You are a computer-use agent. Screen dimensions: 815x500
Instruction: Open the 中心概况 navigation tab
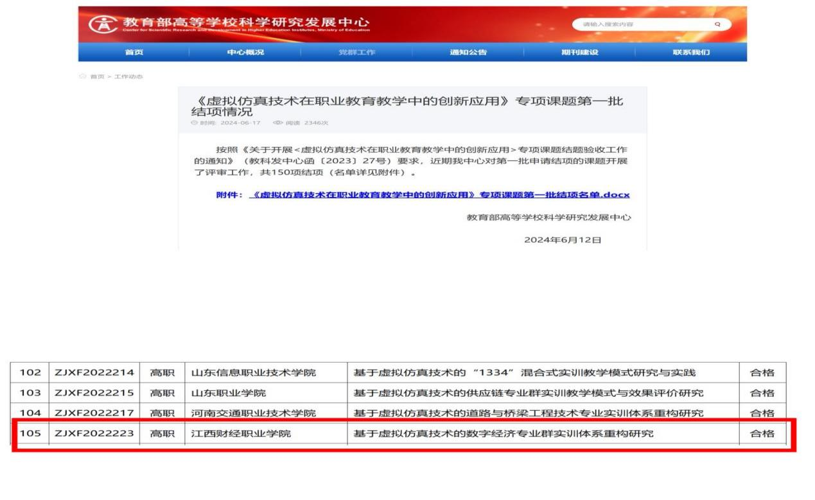point(245,53)
